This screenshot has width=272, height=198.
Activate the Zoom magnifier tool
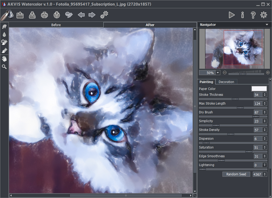[x=4, y=67]
